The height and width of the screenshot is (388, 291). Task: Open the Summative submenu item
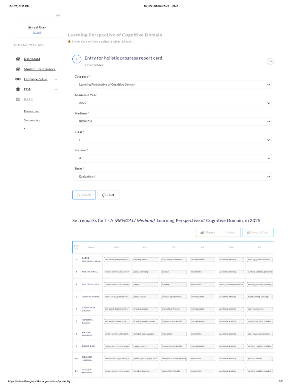coord(32,120)
